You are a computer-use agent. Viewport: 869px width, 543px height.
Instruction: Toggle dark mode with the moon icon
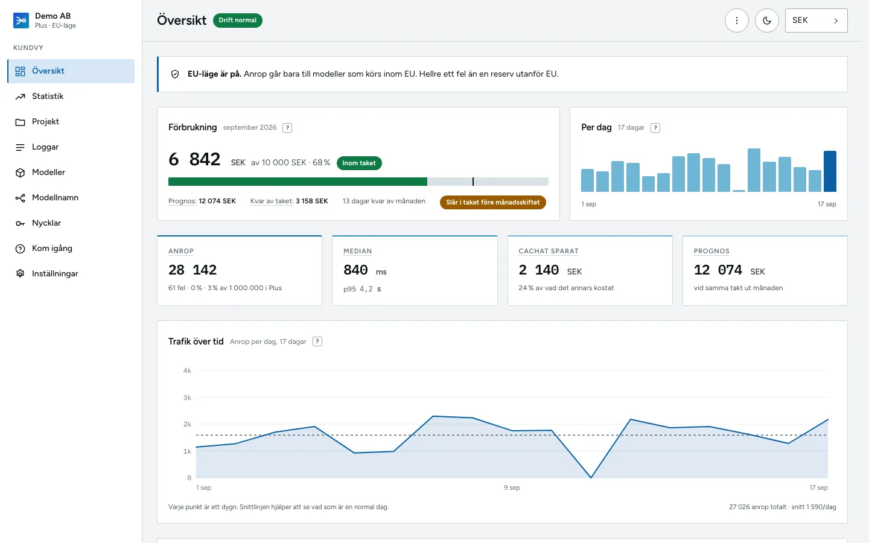[x=767, y=21]
